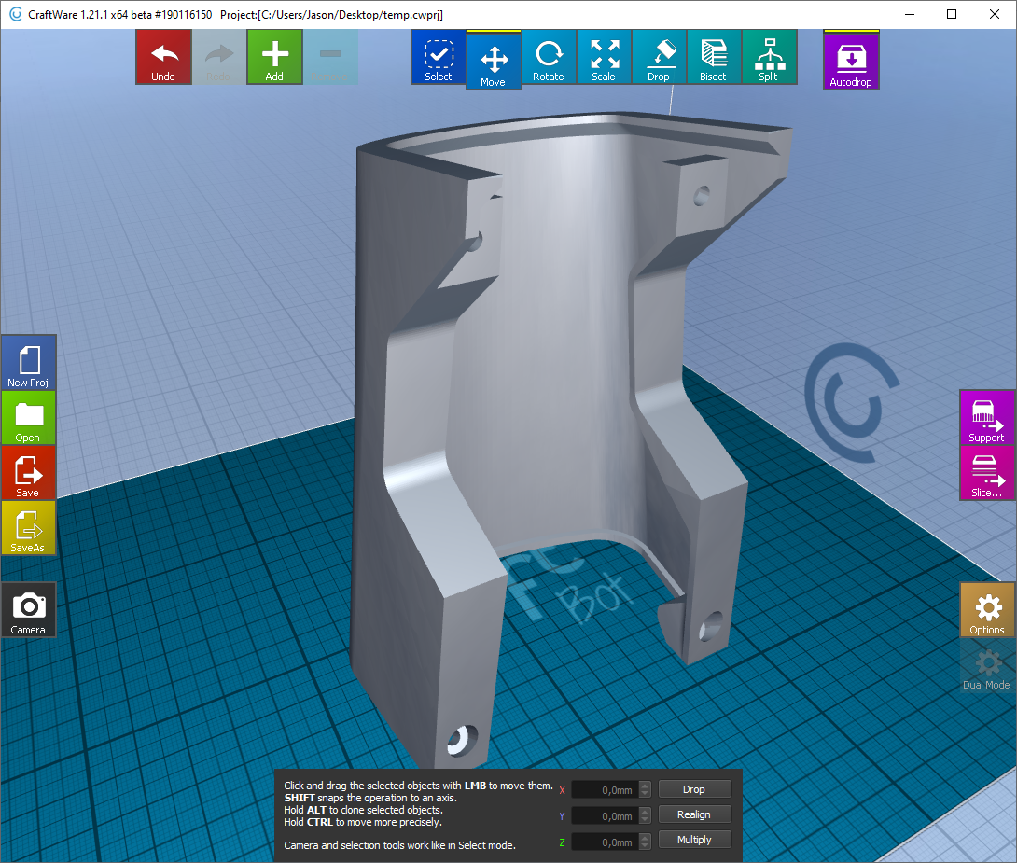The height and width of the screenshot is (863, 1017).
Task: Open the Options gear settings
Action: point(987,609)
